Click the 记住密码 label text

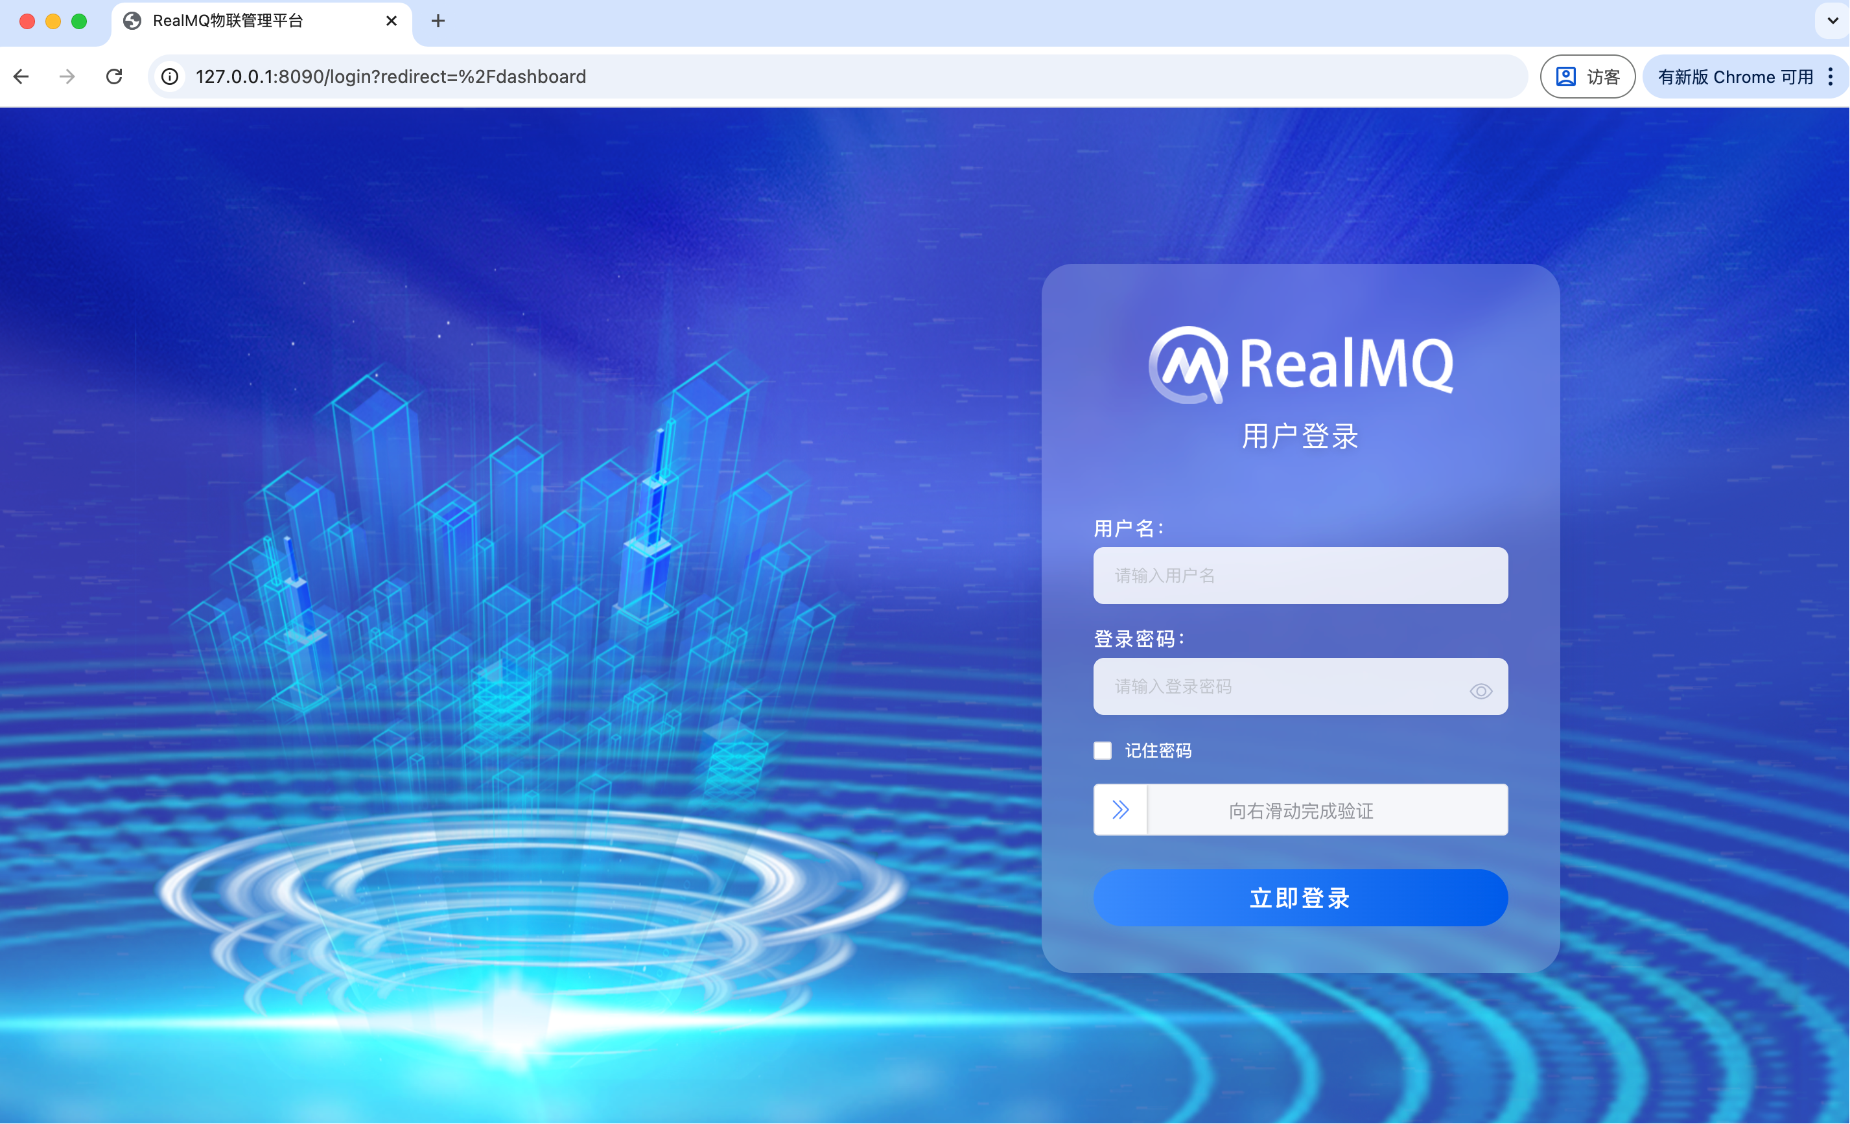pos(1158,751)
